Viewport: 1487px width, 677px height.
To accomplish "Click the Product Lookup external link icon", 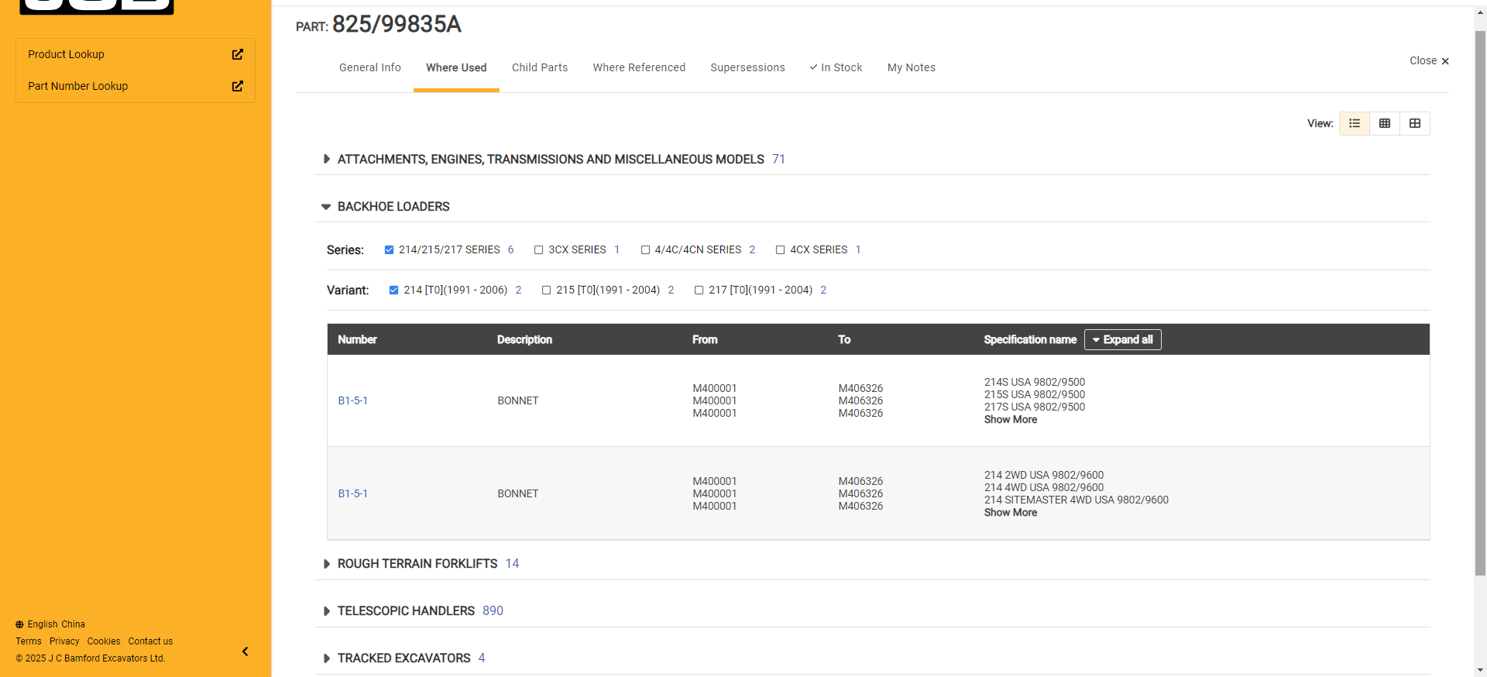I will (238, 54).
